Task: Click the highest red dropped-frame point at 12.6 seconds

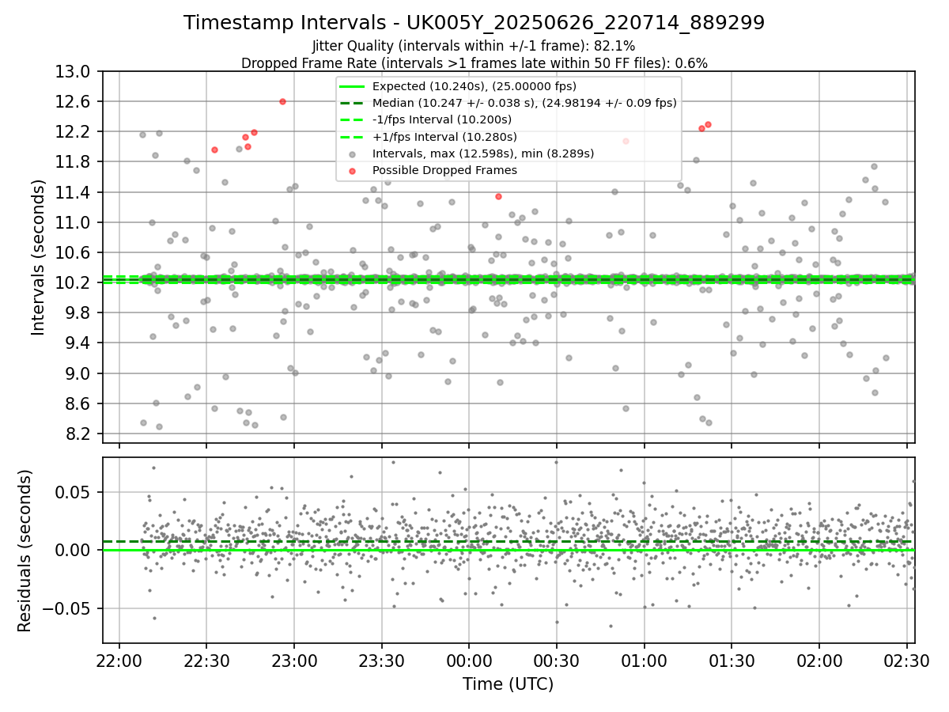Action: 282,101
